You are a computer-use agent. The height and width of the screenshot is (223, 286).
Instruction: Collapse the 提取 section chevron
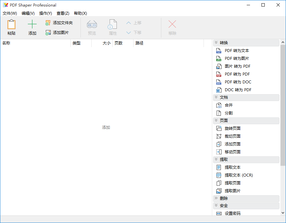[216, 159]
